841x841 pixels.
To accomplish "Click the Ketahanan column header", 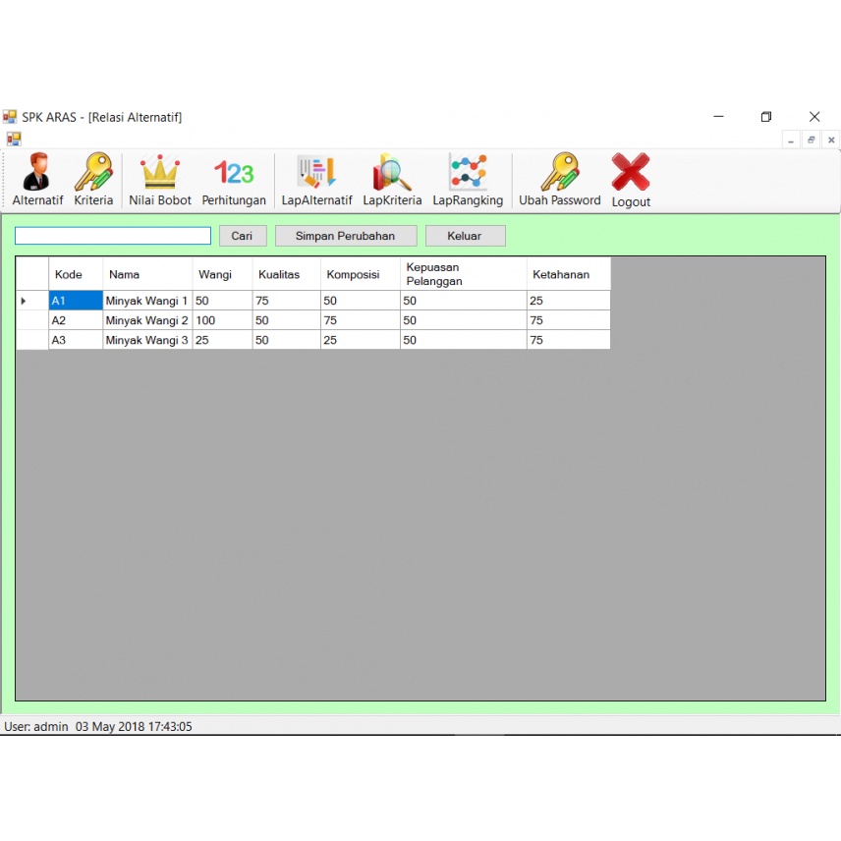I will [x=569, y=274].
